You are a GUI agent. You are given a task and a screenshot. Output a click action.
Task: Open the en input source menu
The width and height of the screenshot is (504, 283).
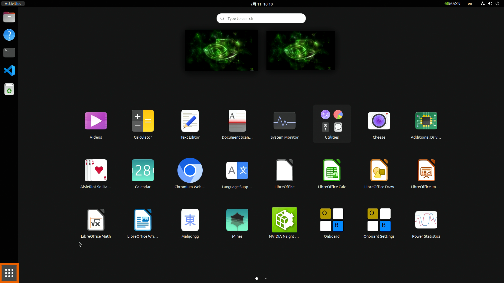470,4
